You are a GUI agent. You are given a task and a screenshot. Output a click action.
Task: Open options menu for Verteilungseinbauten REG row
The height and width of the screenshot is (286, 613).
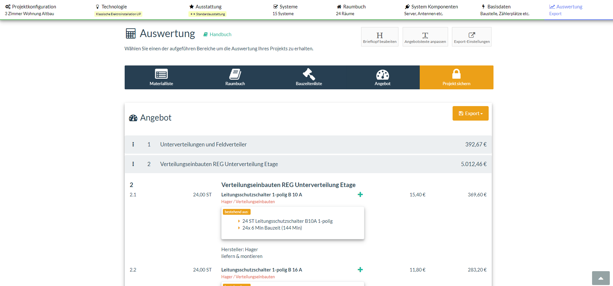click(133, 164)
